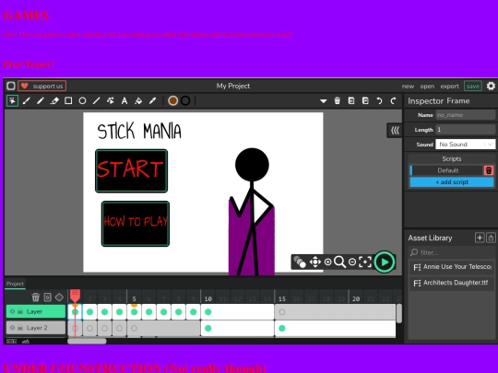Delete the Default script

(x=489, y=170)
